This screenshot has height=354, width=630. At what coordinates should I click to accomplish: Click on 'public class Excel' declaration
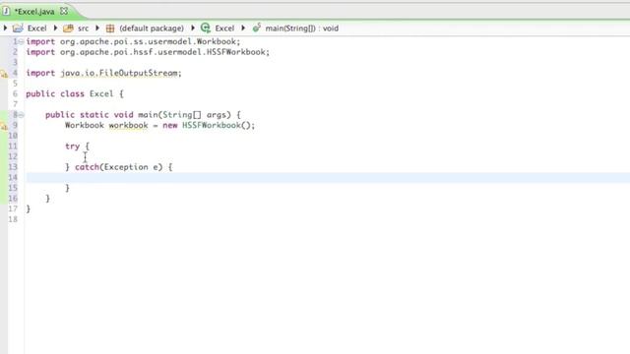70,94
